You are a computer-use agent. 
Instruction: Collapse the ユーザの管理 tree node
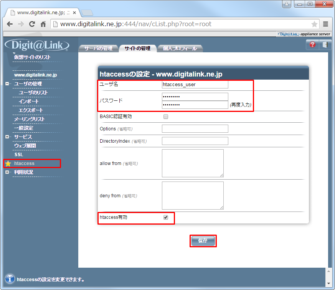point(7,83)
